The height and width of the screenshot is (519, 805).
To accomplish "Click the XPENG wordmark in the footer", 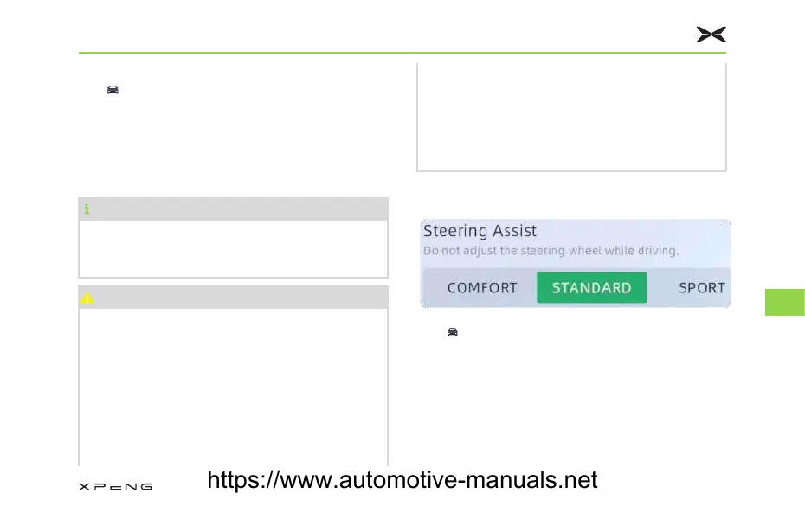I will click(116, 487).
